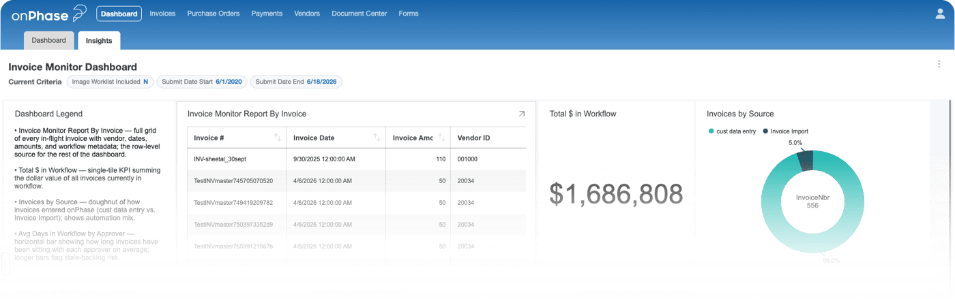
Task: Click the $1,686,808 total KPI value
Action: point(616,195)
